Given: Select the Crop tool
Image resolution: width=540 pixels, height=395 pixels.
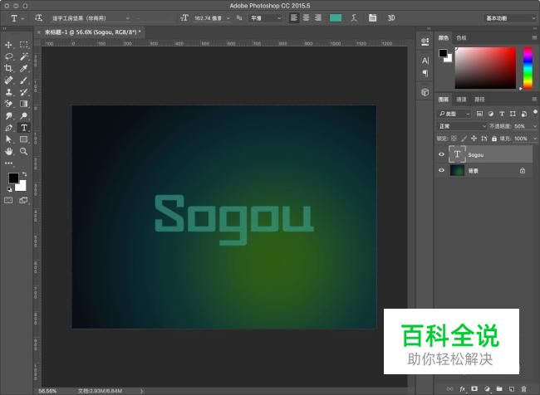Looking at the screenshot, I should pos(8,68).
